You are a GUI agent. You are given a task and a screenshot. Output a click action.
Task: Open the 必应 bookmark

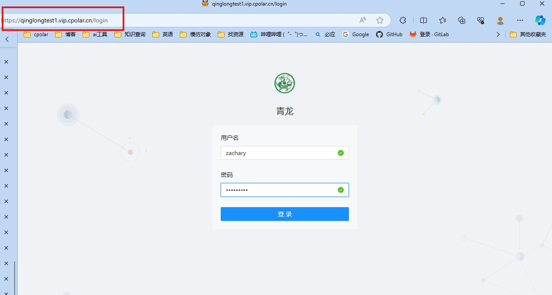tap(325, 34)
